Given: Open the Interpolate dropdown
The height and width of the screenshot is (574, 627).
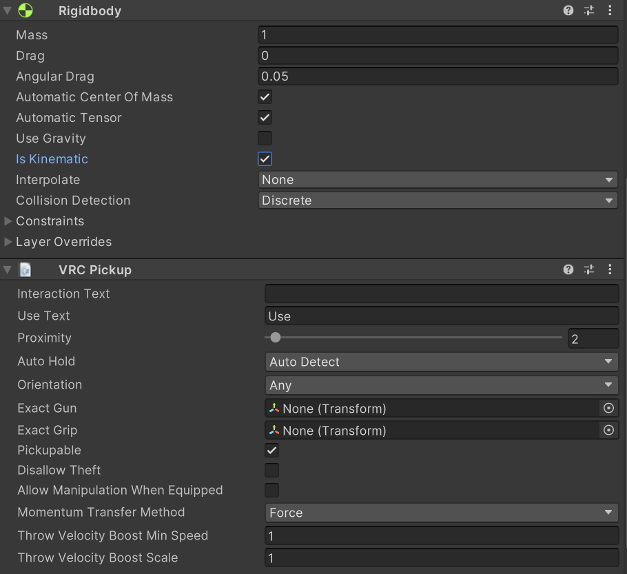Looking at the screenshot, I should point(438,180).
